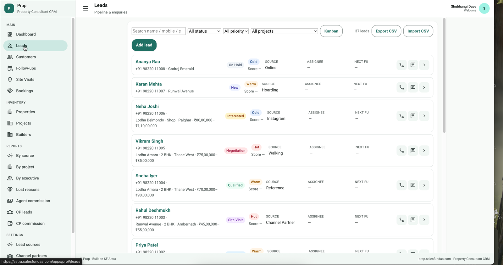Go to Dashboard in sidebar
The width and height of the screenshot is (503, 265).
pos(36,34)
